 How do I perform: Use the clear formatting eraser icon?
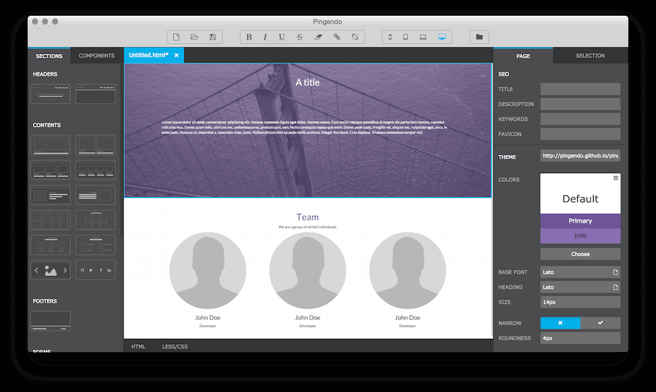(x=318, y=37)
